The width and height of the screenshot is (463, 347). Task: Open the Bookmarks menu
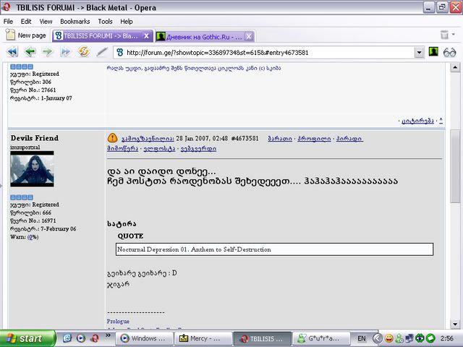click(x=75, y=22)
